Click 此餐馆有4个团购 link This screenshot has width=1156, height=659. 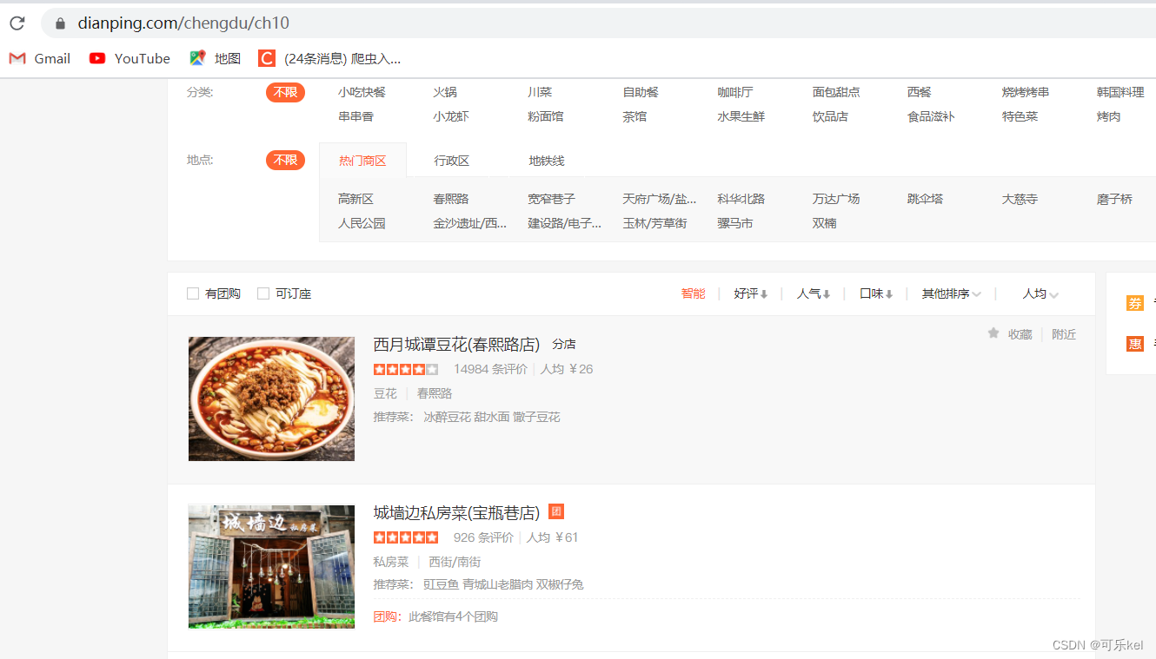(453, 616)
